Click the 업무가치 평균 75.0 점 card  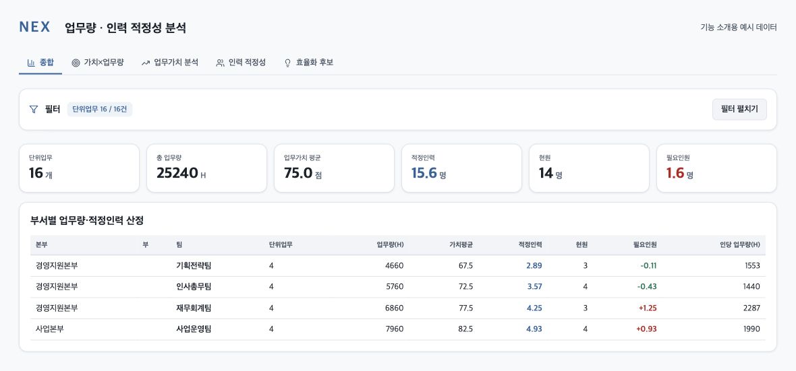click(x=334, y=168)
